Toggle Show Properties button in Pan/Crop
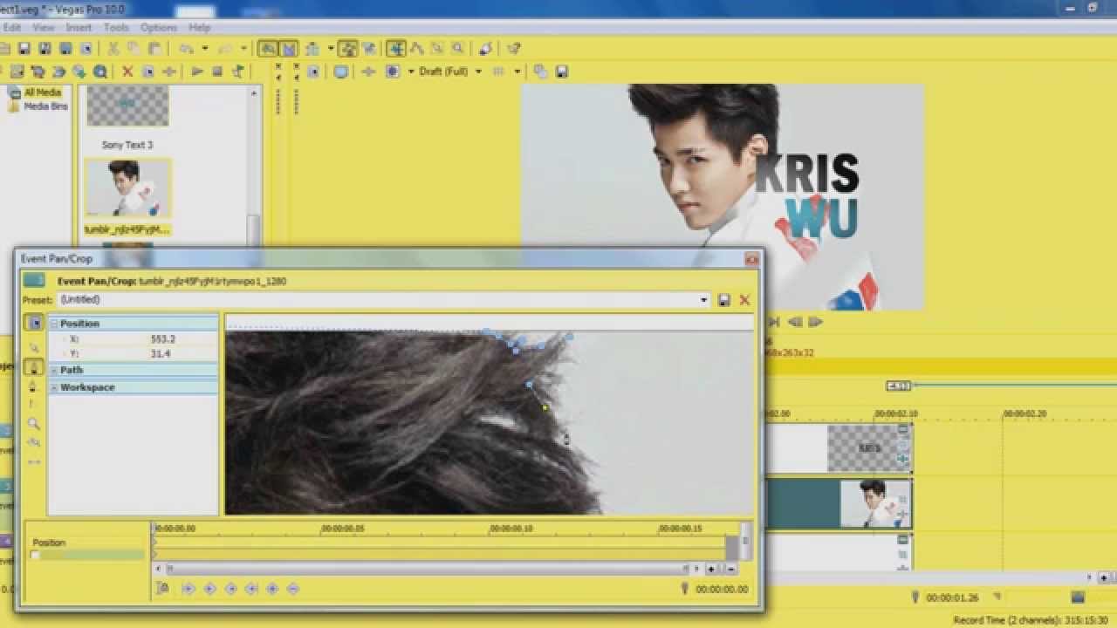The width and height of the screenshot is (1117, 628). [34, 323]
